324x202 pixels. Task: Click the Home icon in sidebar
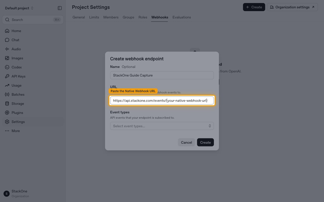tap(7, 31)
